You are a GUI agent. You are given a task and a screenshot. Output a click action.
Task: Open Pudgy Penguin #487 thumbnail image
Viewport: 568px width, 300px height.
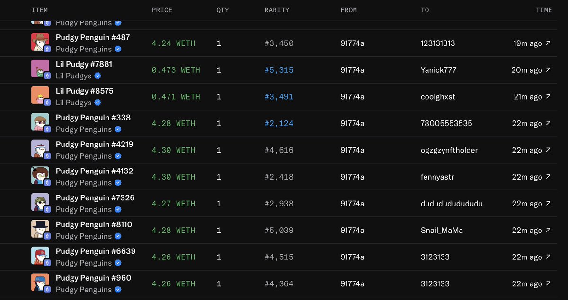point(40,42)
